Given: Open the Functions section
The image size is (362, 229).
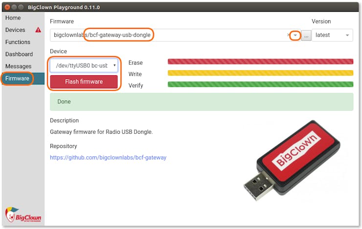Looking at the screenshot, I should pos(18,42).
